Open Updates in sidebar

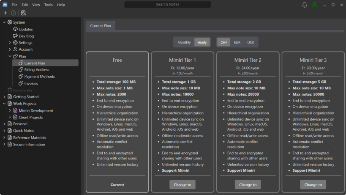point(26,29)
